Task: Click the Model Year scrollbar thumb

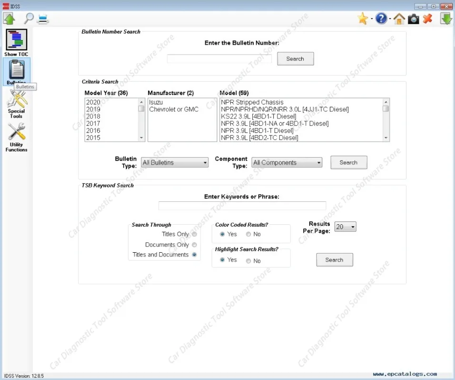Action: (141, 109)
